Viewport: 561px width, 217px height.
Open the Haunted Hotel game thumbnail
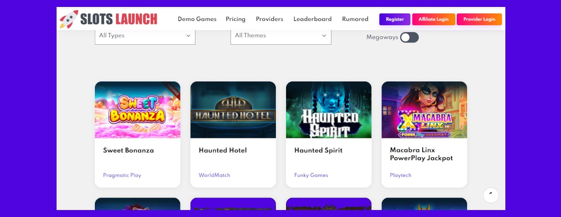(x=233, y=110)
